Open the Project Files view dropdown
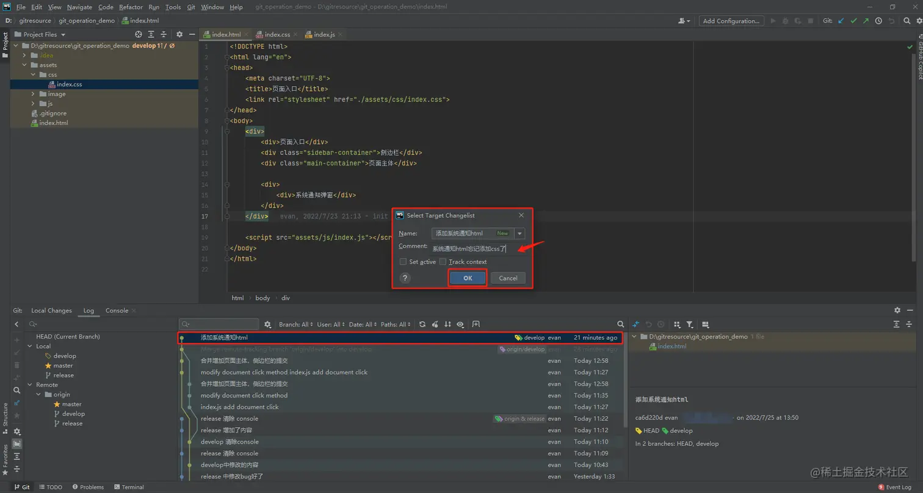This screenshot has width=923, height=493. tap(40, 34)
